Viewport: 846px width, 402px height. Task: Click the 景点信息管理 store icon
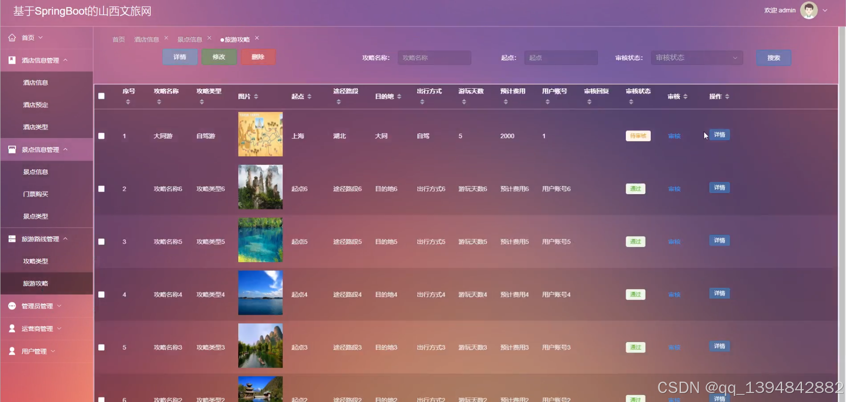pyautogui.click(x=12, y=149)
